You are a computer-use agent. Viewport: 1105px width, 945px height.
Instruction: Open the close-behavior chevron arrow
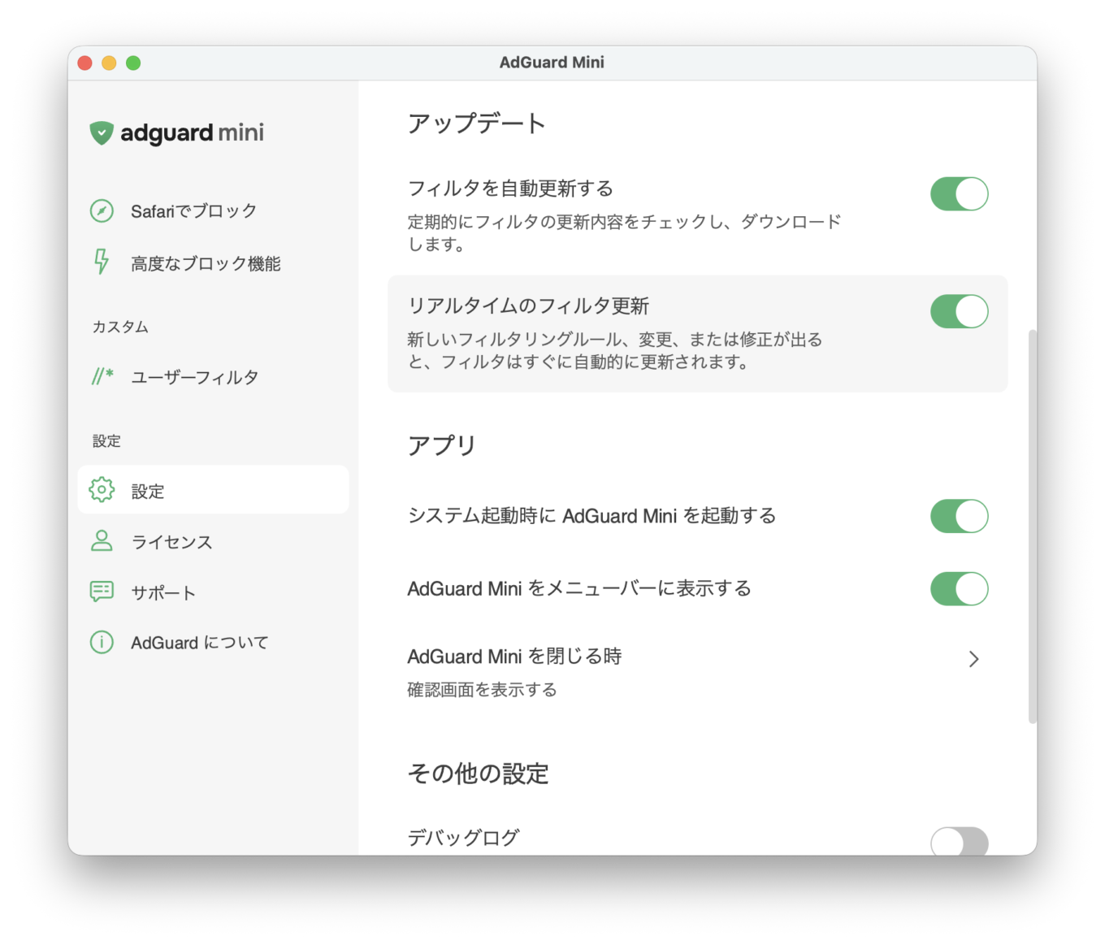tap(973, 658)
